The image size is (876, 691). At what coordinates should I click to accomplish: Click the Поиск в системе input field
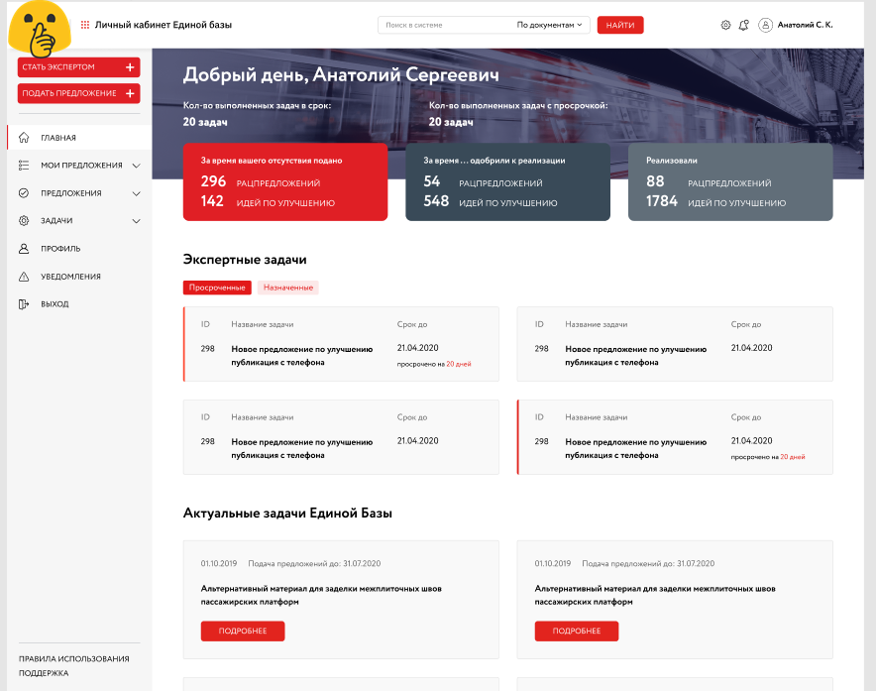click(x=446, y=25)
